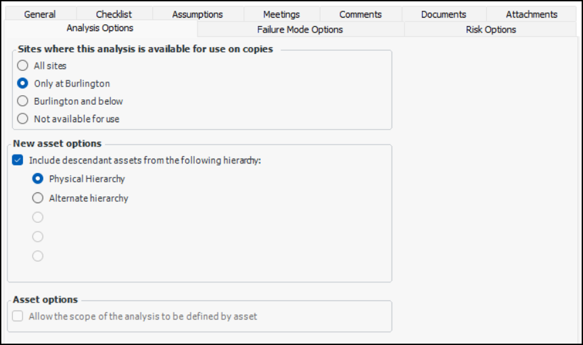Choose the All sites radio option

[23, 66]
